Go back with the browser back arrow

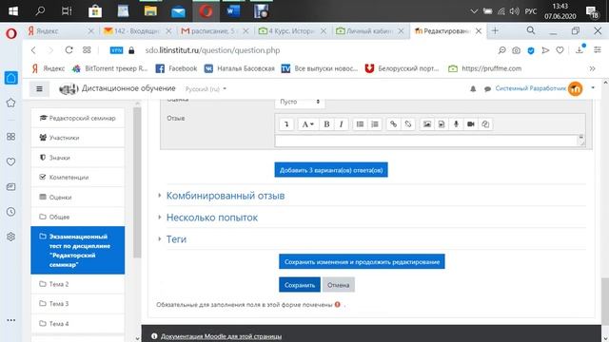(33, 50)
